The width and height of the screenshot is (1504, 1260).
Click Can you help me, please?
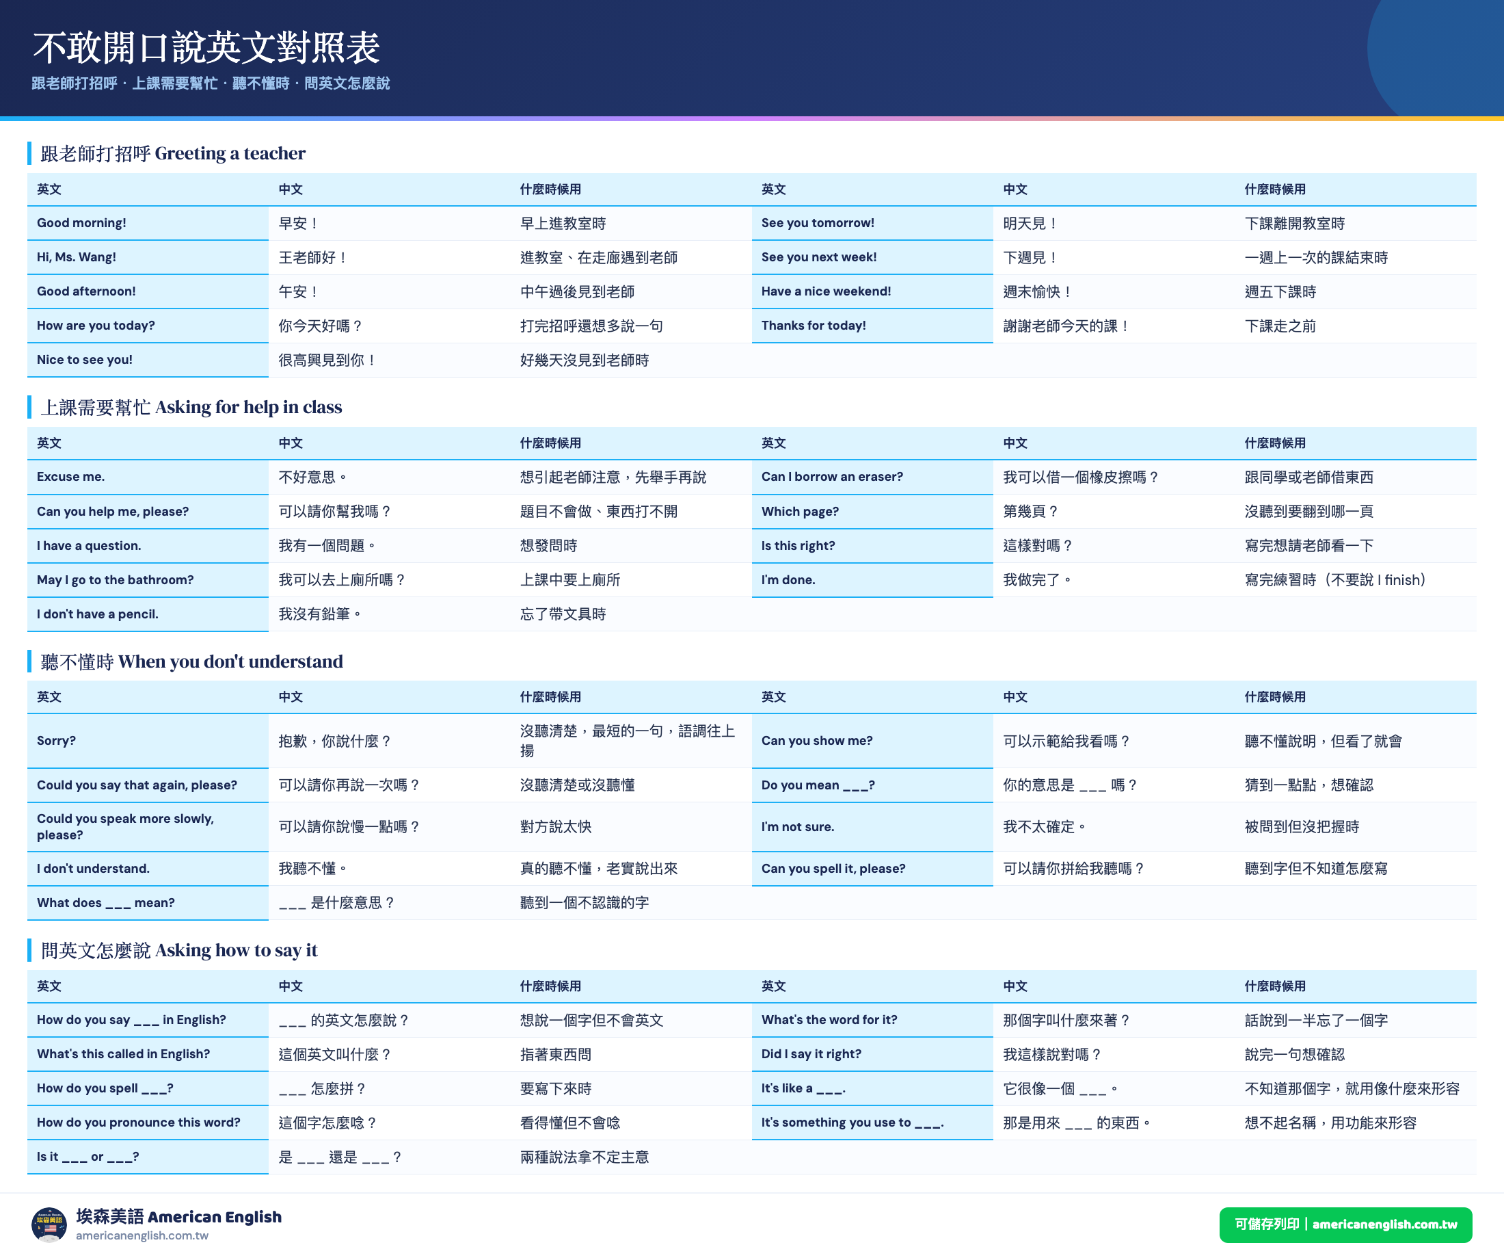[x=113, y=511]
